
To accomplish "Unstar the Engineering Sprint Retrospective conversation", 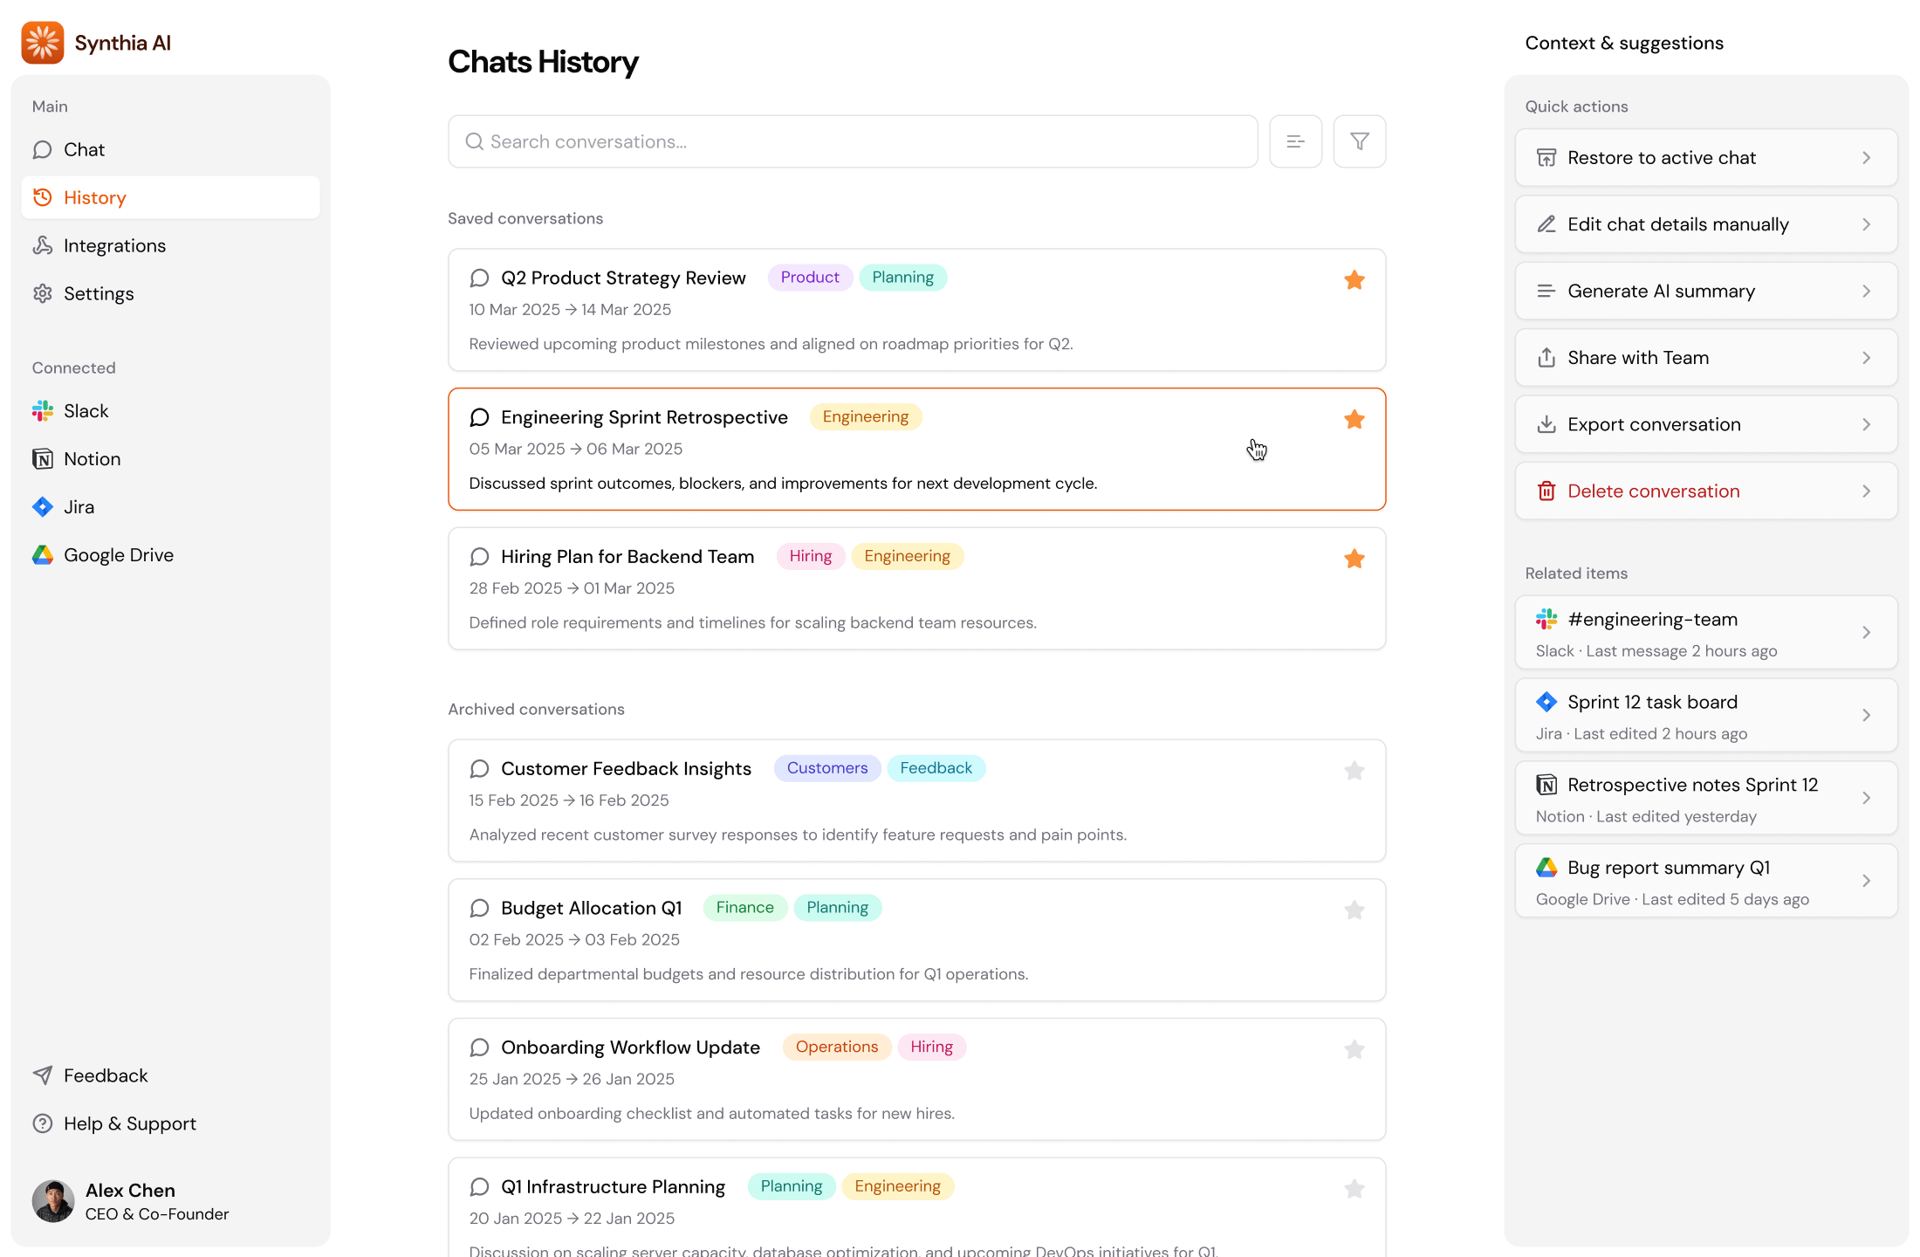I will tap(1354, 419).
